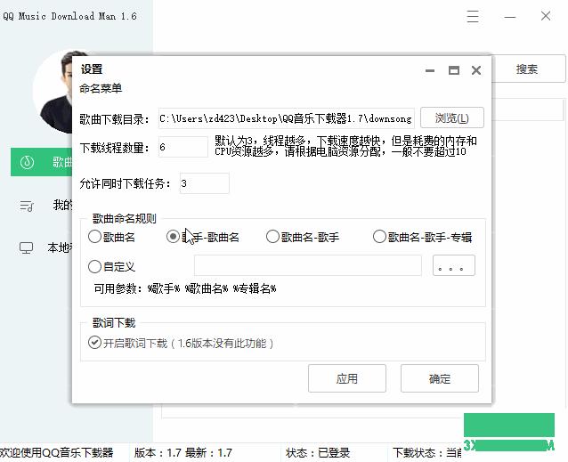Select the 歌曲名 naming rule
The height and width of the screenshot is (462, 568).
click(x=111, y=237)
